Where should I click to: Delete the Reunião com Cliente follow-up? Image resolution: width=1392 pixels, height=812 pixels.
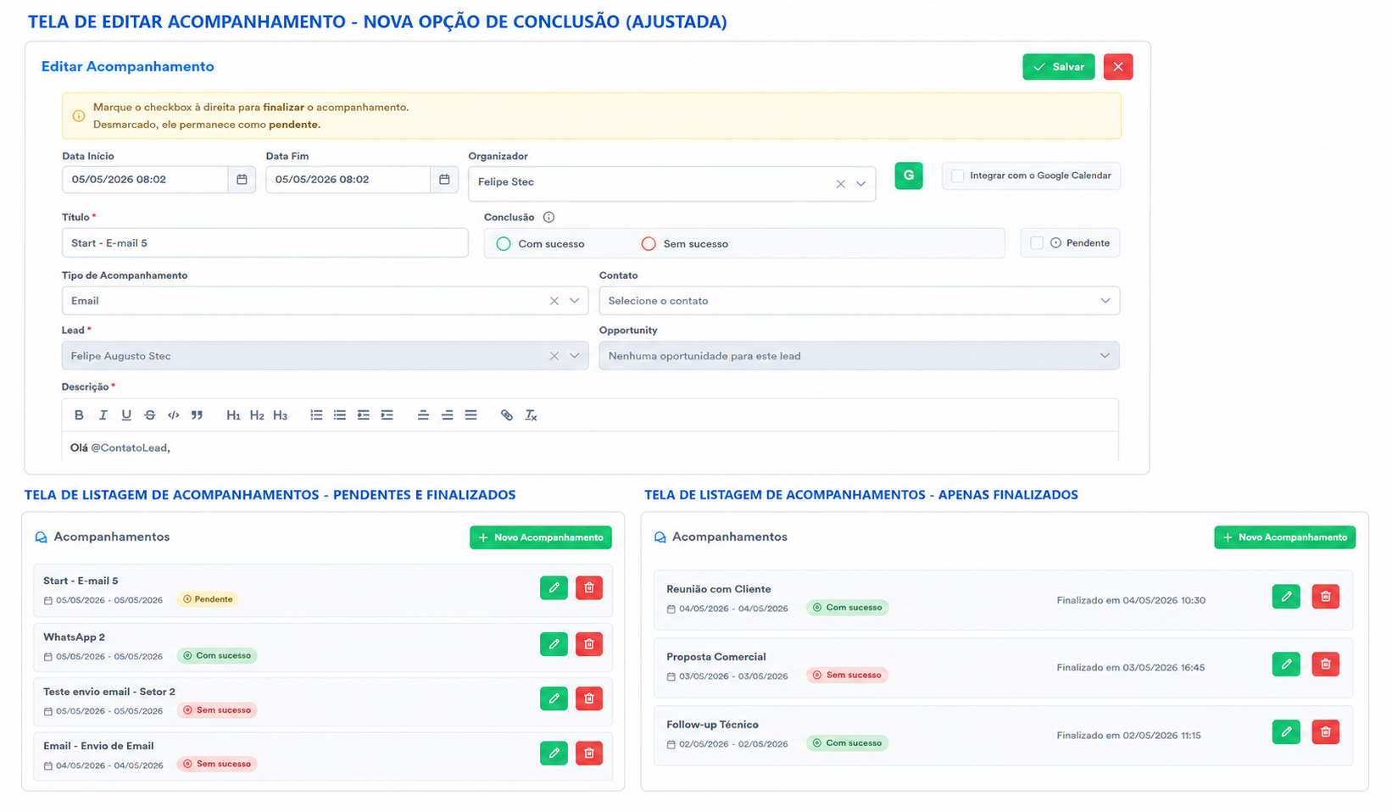[x=1326, y=597]
